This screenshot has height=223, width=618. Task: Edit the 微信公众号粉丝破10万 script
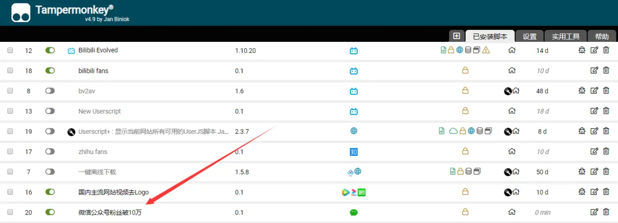click(594, 212)
